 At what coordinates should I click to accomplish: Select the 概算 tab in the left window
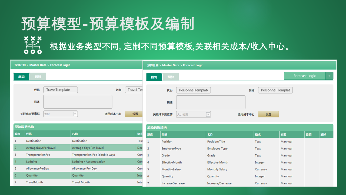[x=21, y=77]
